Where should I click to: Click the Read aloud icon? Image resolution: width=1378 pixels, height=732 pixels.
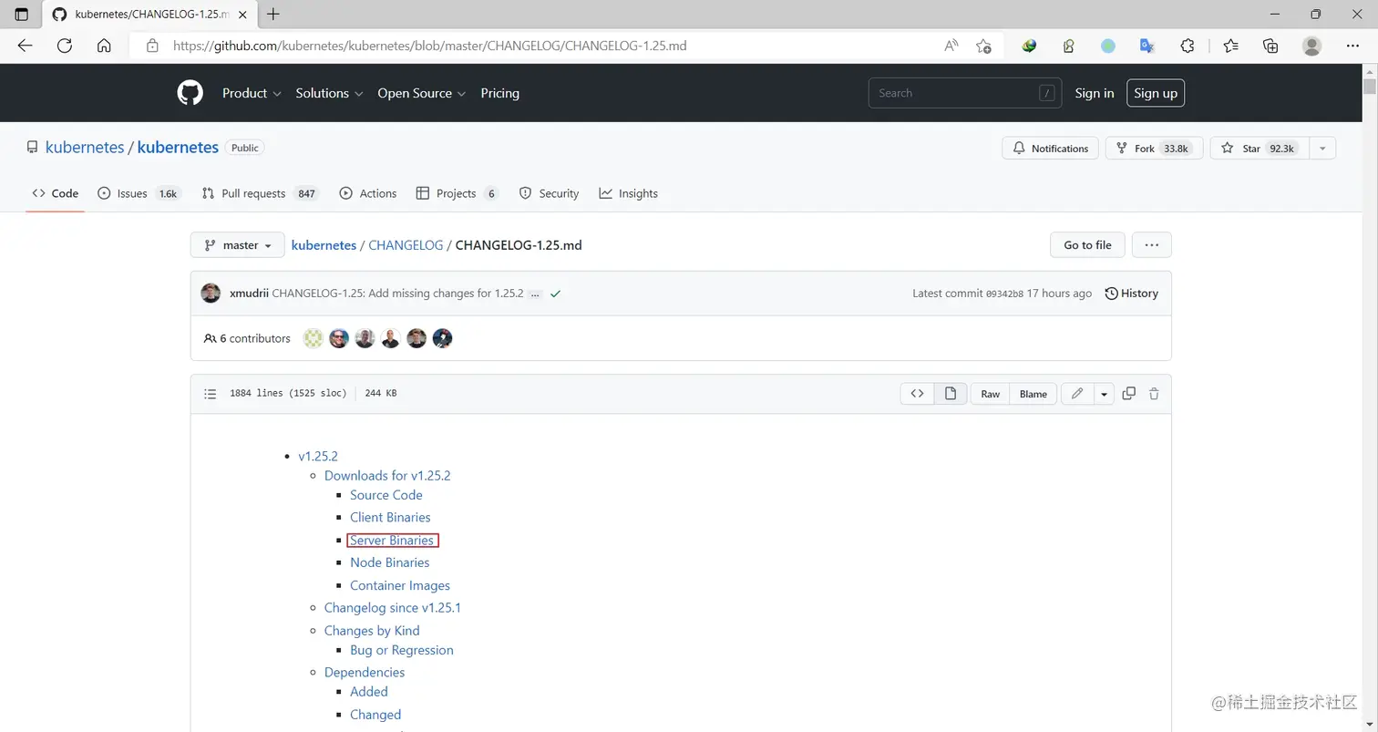[x=951, y=46]
